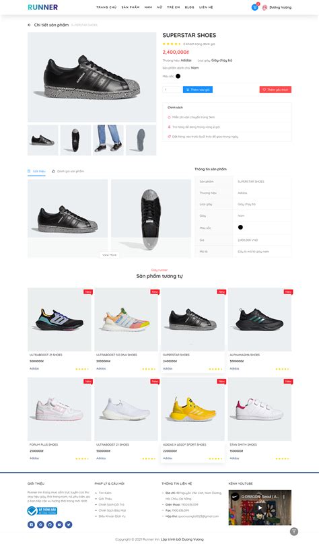This screenshot has height=546, width=319.
Task: Focus the quantity input field
Action: 172,90
